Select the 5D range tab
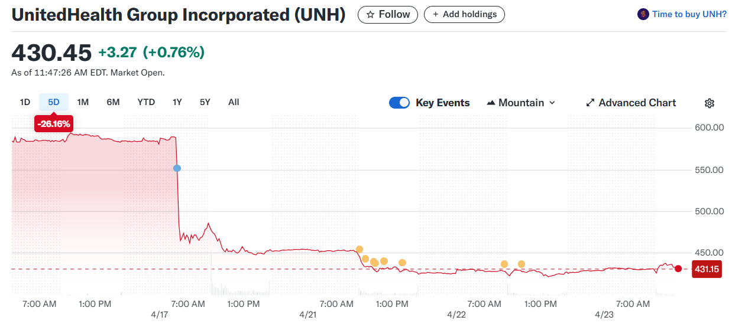 coord(54,102)
